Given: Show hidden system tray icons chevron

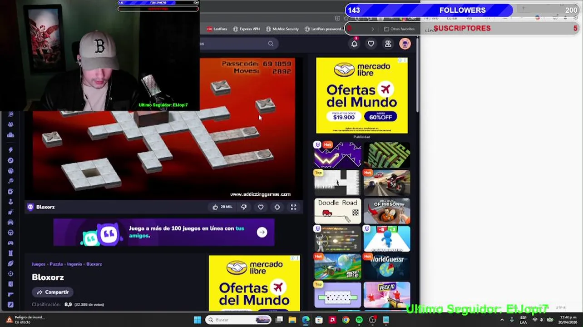Looking at the screenshot, I should coord(502,320).
